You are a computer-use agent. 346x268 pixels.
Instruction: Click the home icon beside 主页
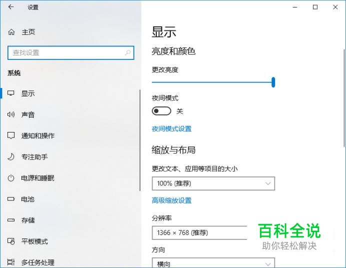[11, 32]
